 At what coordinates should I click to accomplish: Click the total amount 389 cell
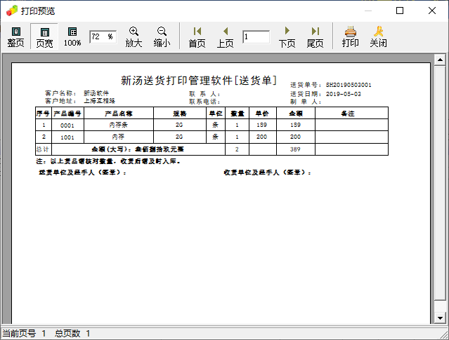(x=296, y=149)
